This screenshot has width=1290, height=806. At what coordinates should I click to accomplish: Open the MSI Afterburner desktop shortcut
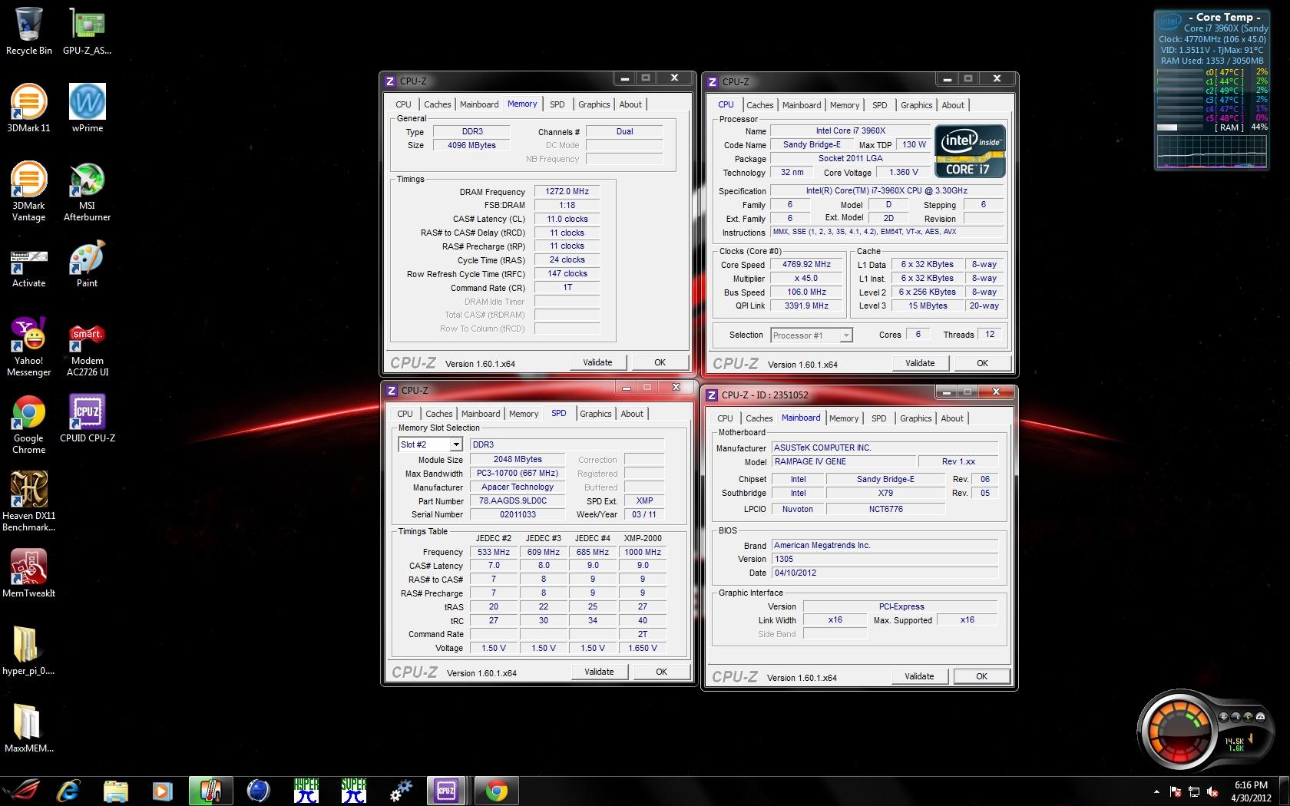coord(87,192)
